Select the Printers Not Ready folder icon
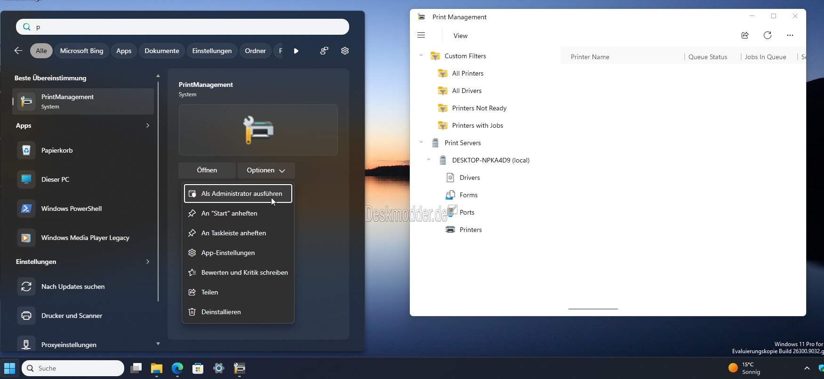 442,108
